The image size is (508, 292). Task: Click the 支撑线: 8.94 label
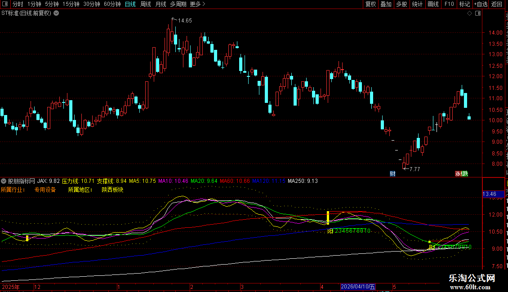(112, 181)
